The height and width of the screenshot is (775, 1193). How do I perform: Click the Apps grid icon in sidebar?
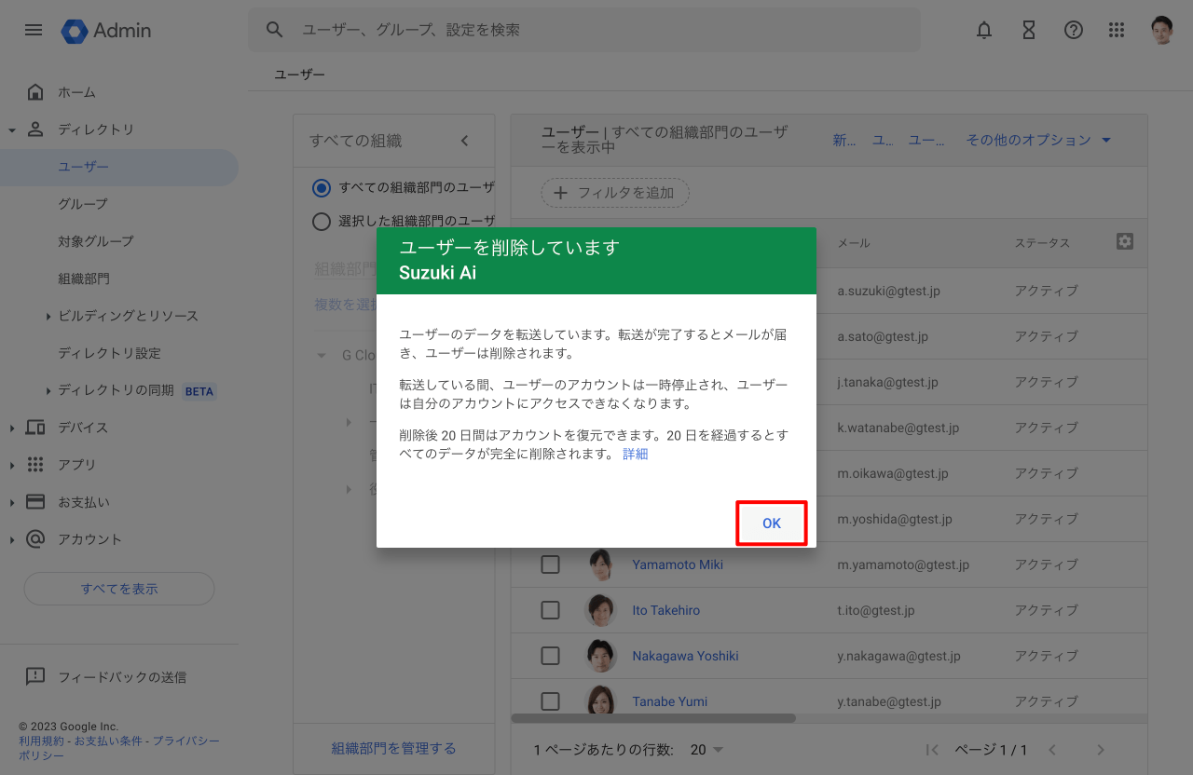point(35,465)
